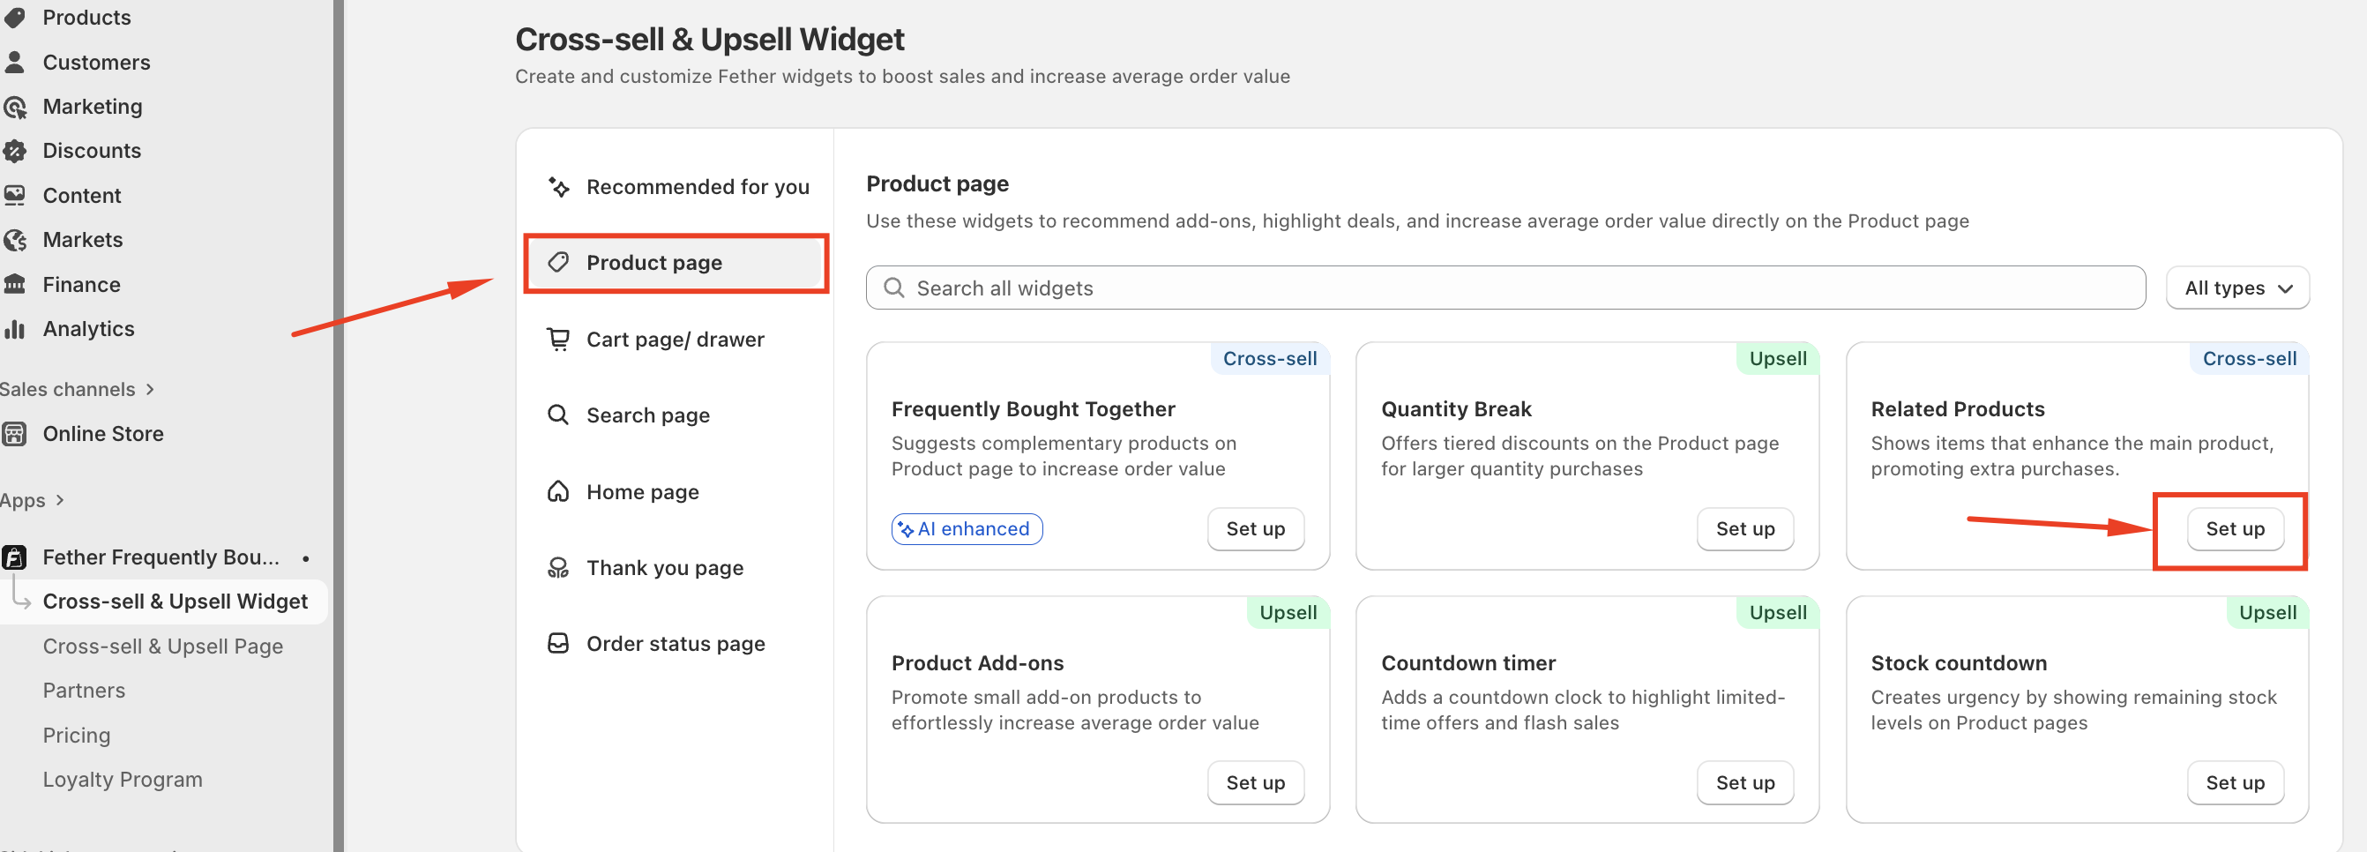Go to the Loyalty Program page
Image resolution: width=2367 pixels, height=852 pixels.
pos(123,780)
